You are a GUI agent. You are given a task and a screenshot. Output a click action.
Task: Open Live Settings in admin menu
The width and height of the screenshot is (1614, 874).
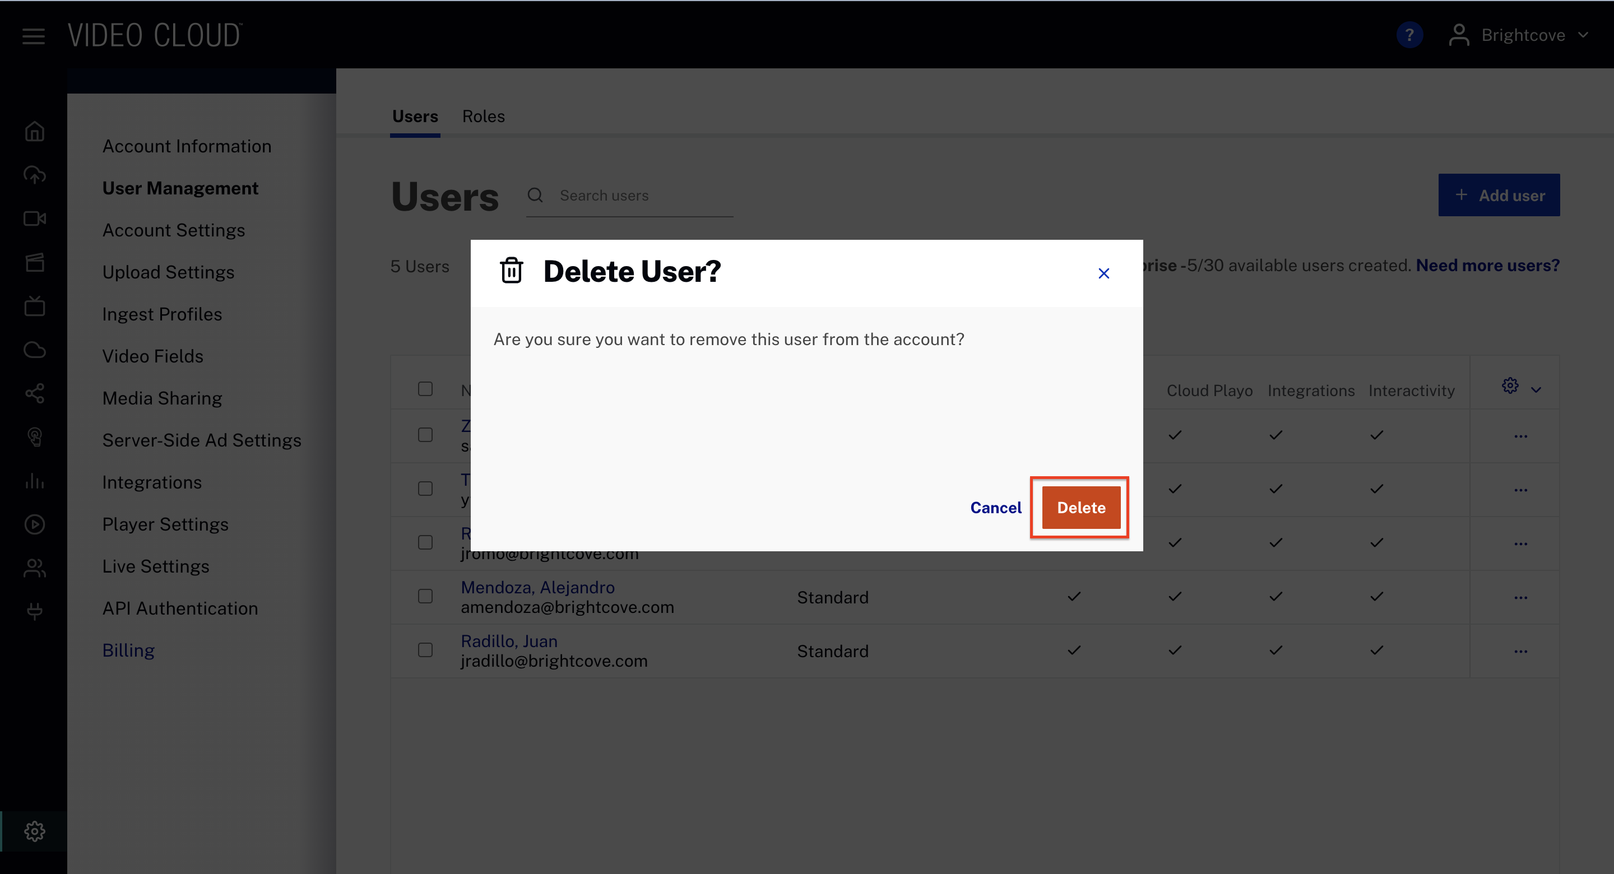(155, 566)
